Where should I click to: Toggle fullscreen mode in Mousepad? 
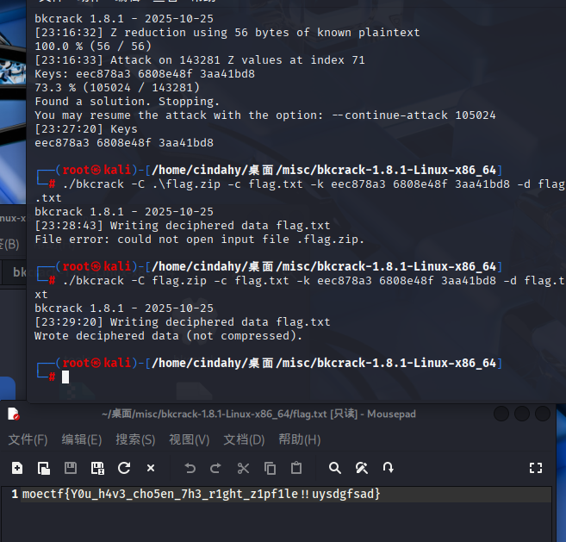[536, 468]
